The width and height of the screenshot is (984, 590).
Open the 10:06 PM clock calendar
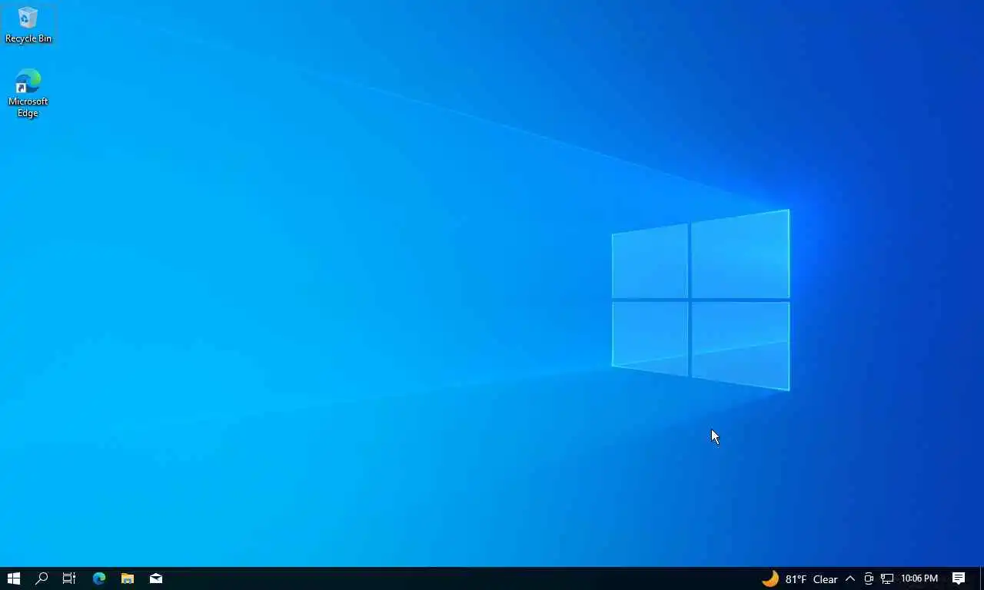[x=919, y=578]
